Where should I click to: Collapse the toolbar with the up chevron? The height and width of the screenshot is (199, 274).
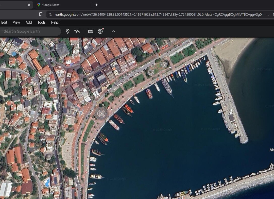click(113, 31)
